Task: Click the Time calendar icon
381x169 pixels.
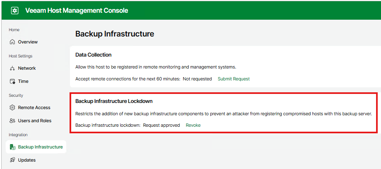Action: [12, 81]
